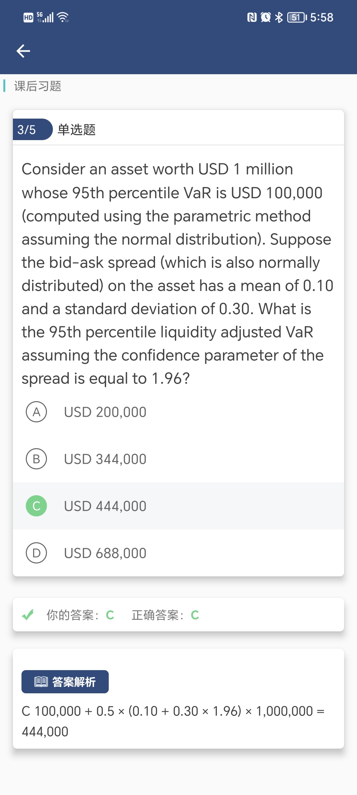357x795 pixels.
Task: Select option A radio circle
Action: pyautogui.click(x=36, y=412)
